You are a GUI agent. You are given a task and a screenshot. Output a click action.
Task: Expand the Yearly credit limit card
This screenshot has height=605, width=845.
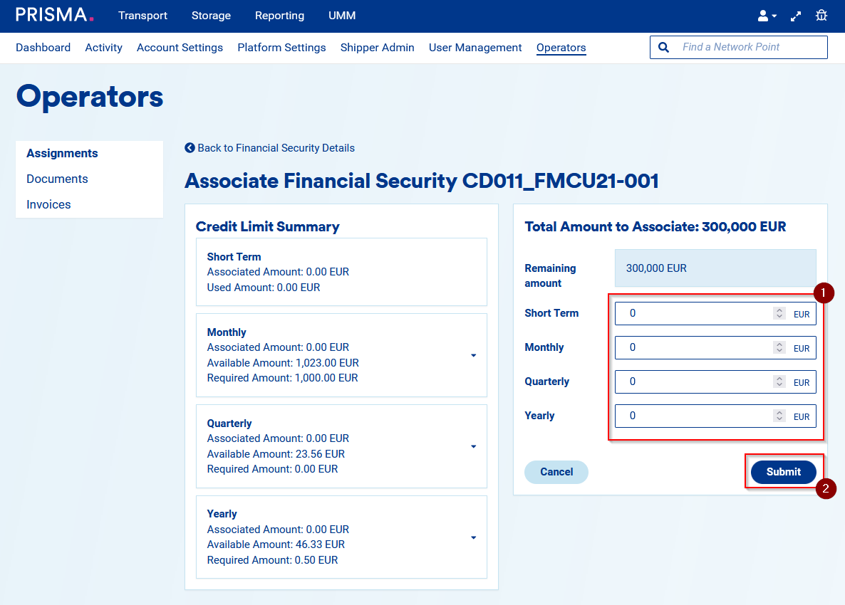point(473,537)
